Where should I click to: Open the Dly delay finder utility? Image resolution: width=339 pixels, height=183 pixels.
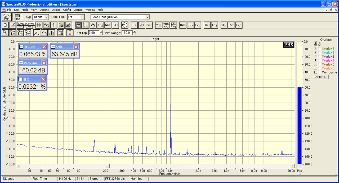pyautogui.click(x=224, y=25)
